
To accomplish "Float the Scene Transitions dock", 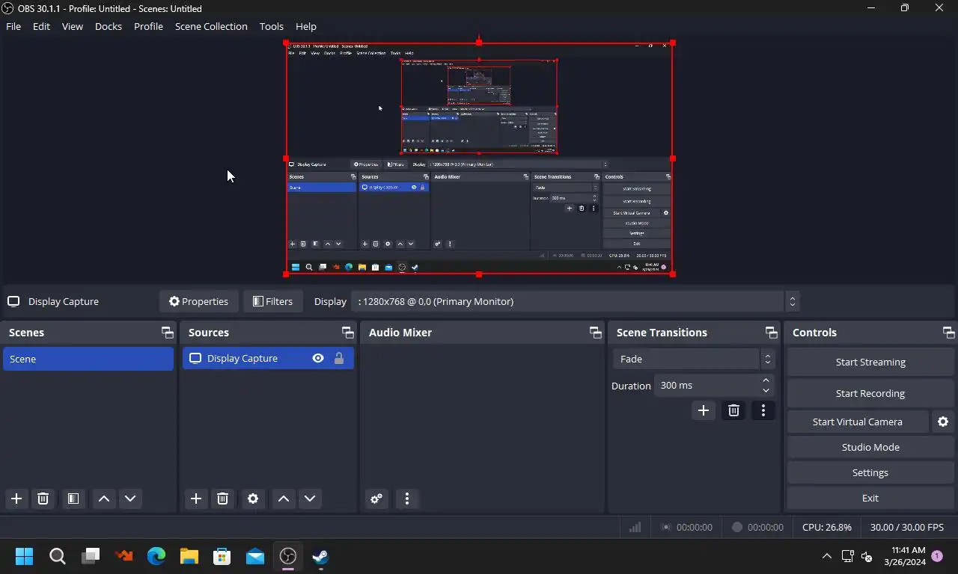I will tap(771, 333).
